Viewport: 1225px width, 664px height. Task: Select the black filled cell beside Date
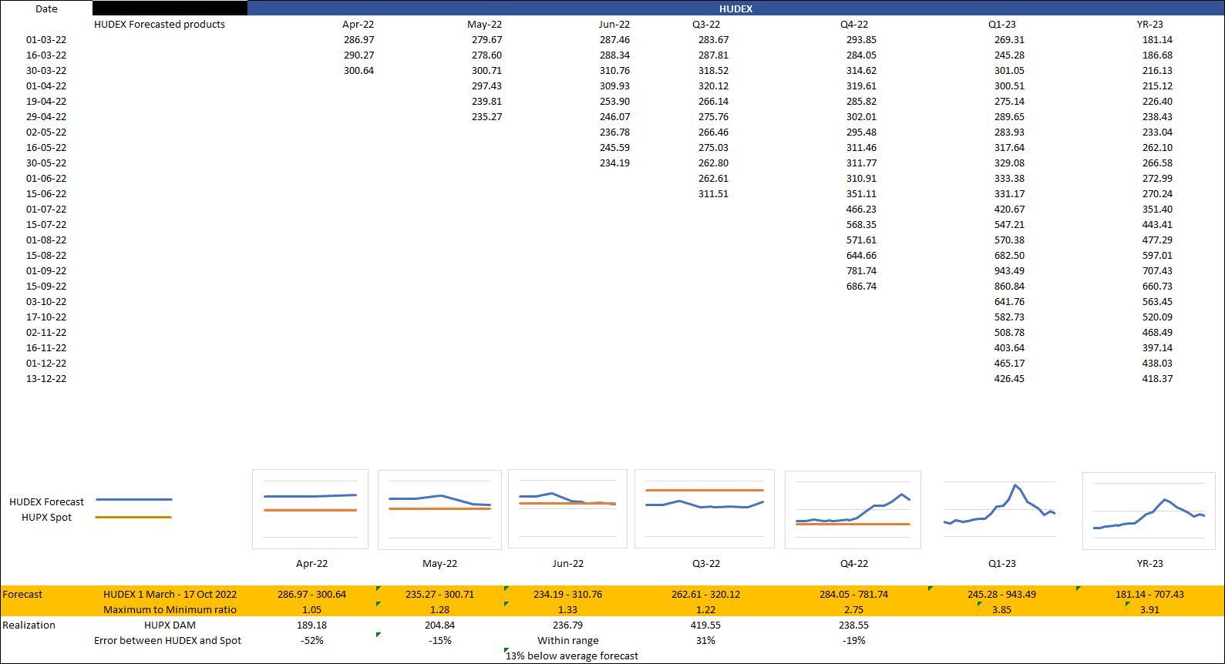[x=170, y=8]
